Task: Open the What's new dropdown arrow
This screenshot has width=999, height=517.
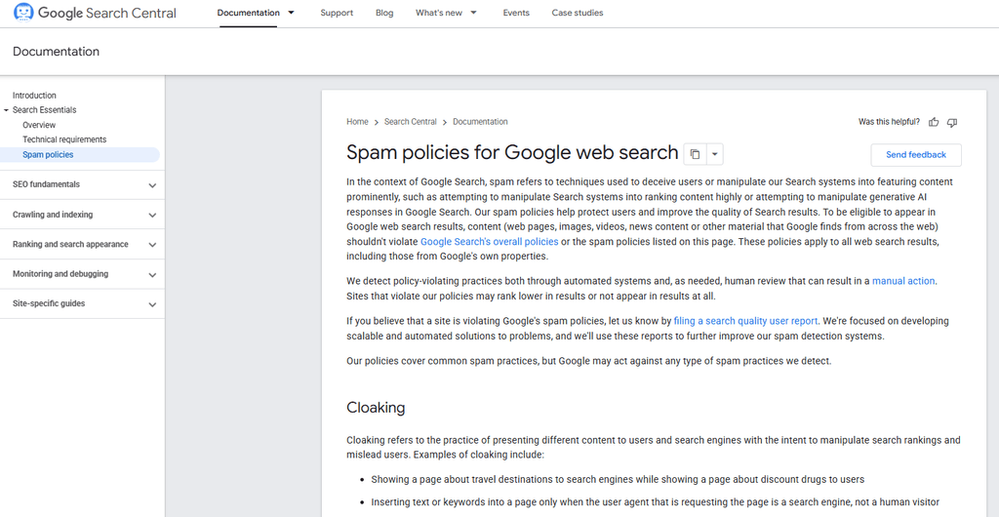Action: [473, 13]
